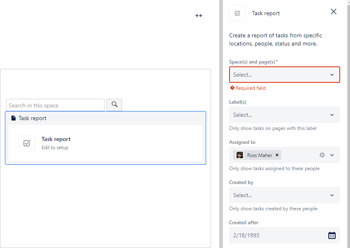Open the Space(s) and page(s) dropdown
Viewport: 350px width, 248px height.
284,75
